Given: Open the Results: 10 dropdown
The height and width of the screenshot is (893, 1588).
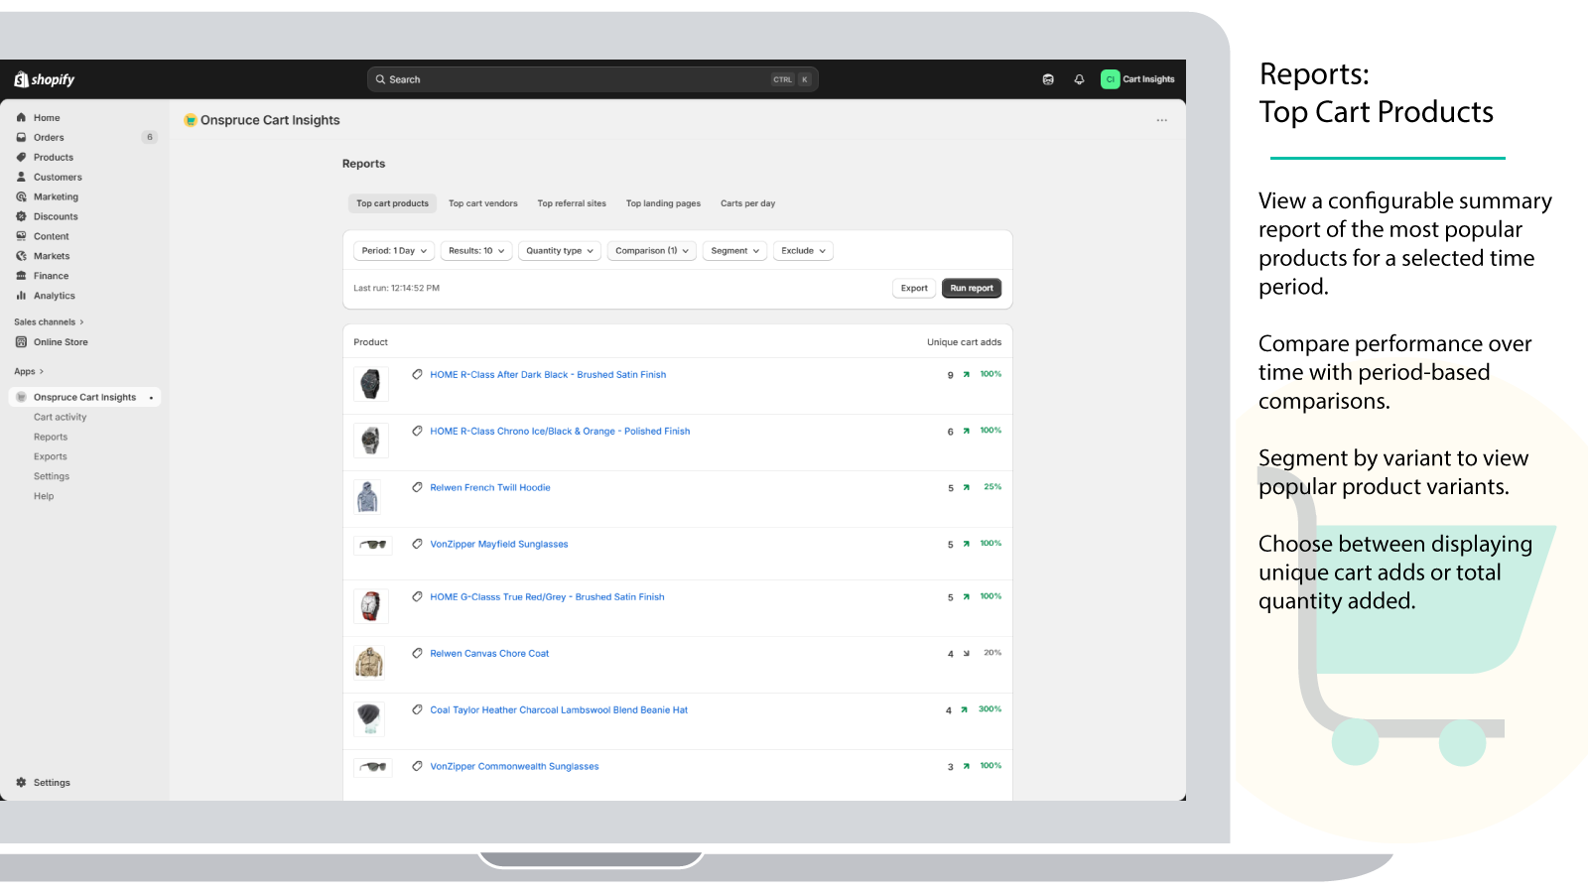Looking at the screenshot, I should coord(476,251).
